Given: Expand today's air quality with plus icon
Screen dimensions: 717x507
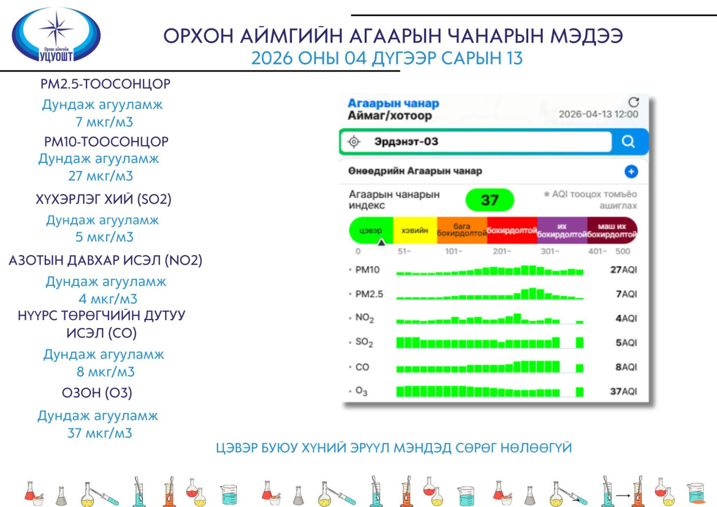Looking at the screenshot, I should [631, 171].
